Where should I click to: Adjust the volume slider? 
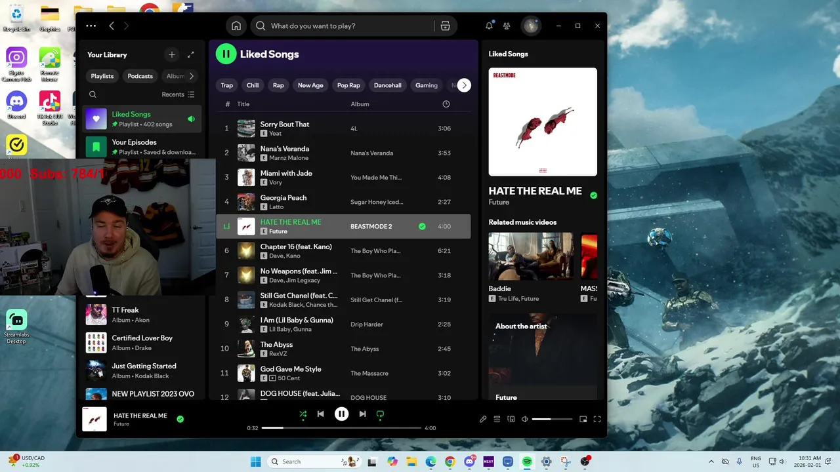[552, 419]
